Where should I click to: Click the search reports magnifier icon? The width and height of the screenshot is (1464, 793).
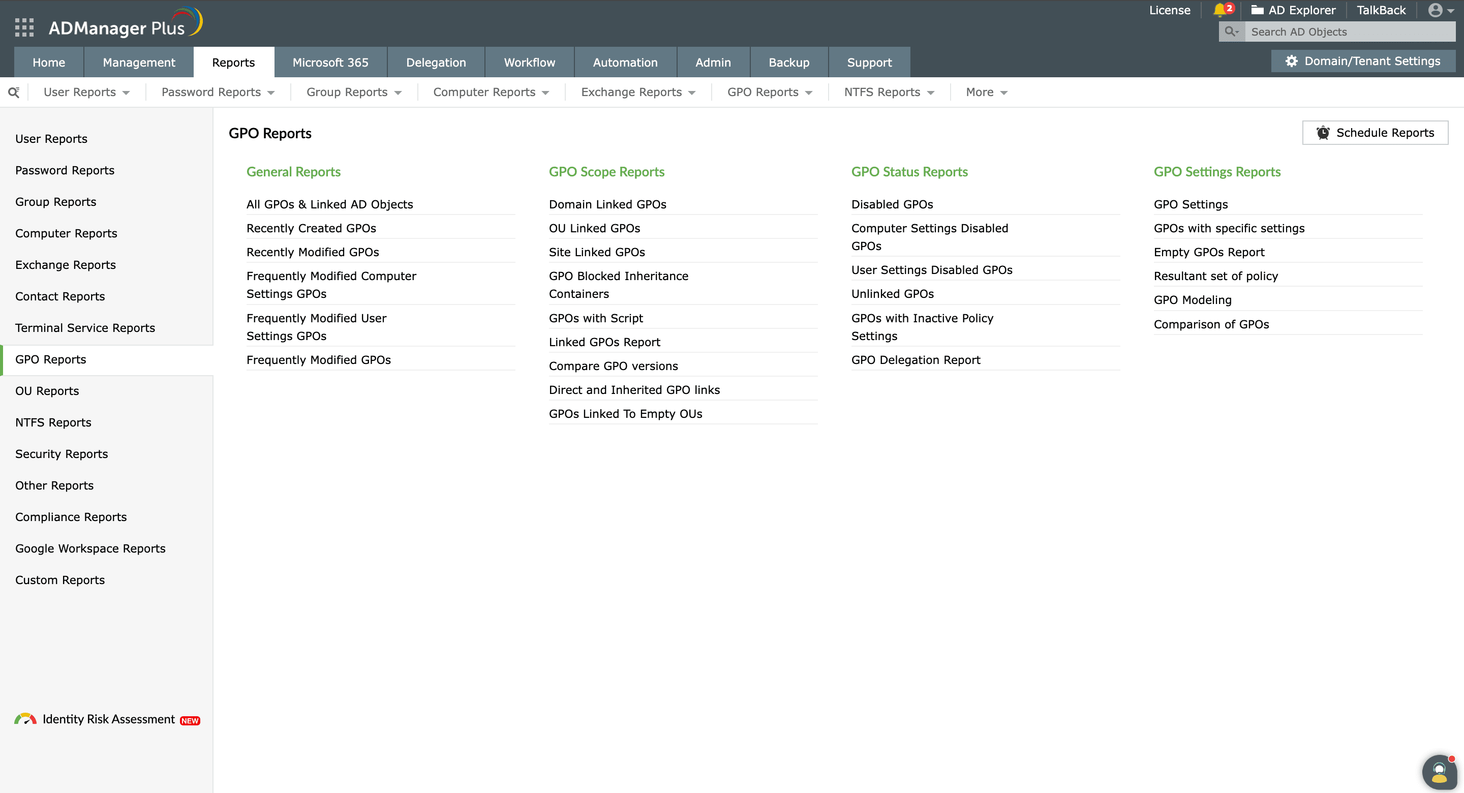click(x=14, y=92)
